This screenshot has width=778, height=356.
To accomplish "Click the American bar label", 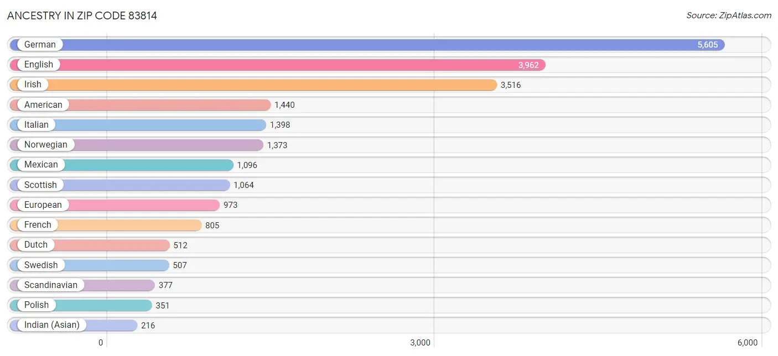I will [43, 104].
